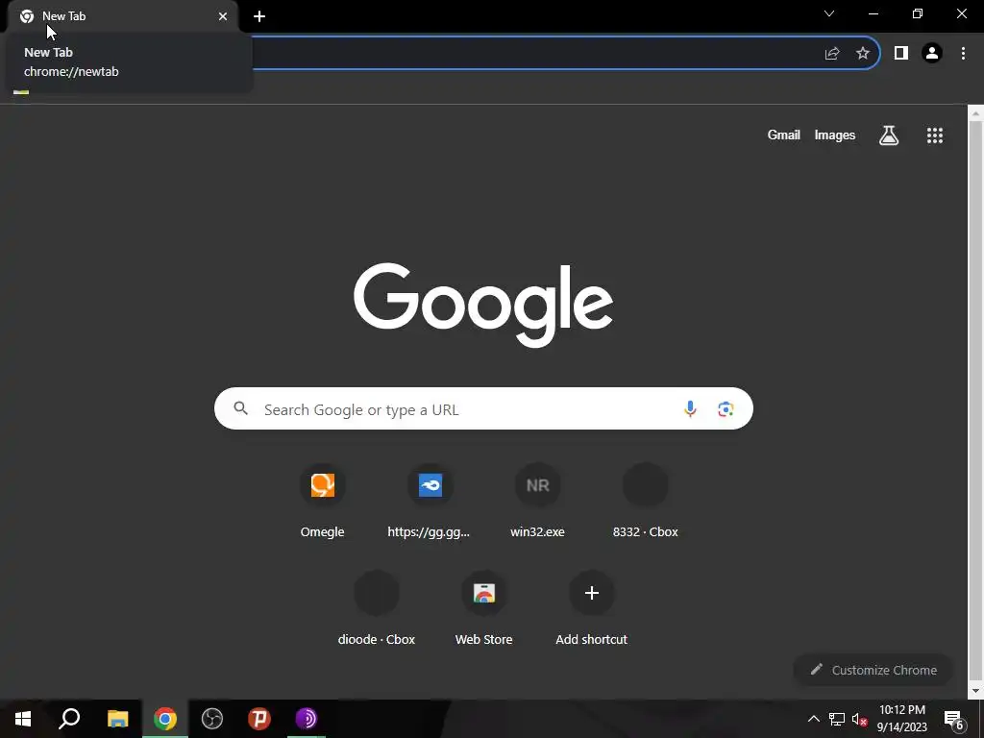984x738 pixels.
Task: Close the New Tab tab
Action: coord(223,16)
